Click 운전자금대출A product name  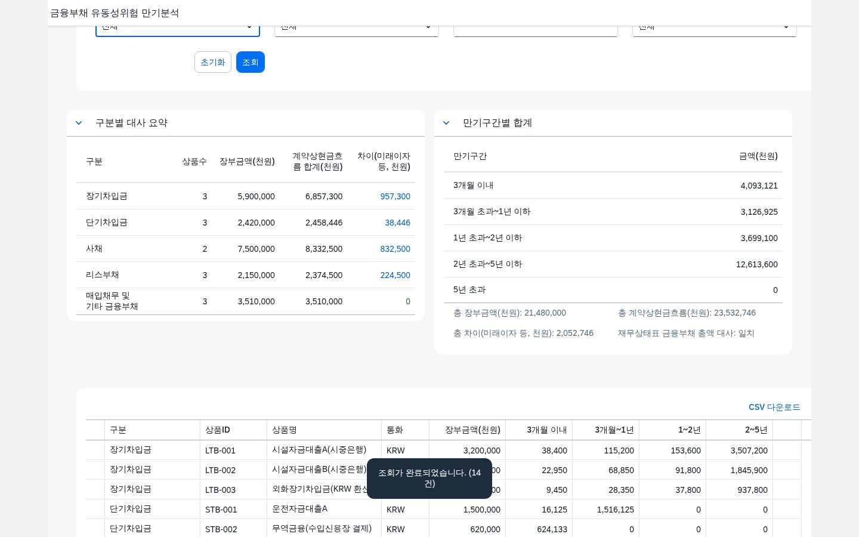coord(299,509)
